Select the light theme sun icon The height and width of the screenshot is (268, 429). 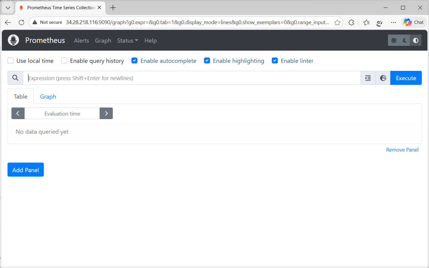pos(394,40)
